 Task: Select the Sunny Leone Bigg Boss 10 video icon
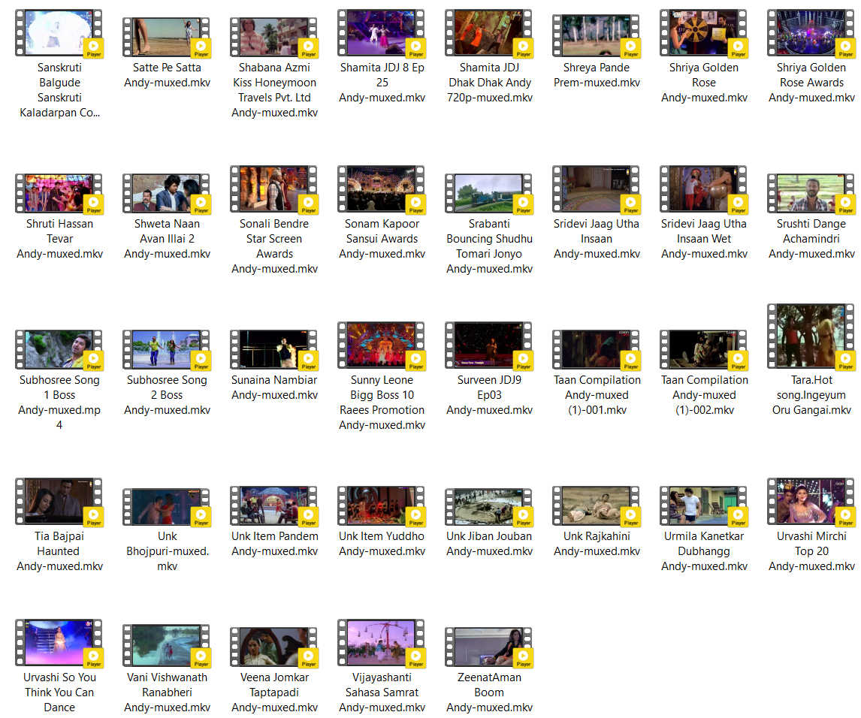click(x=382, y=345)
